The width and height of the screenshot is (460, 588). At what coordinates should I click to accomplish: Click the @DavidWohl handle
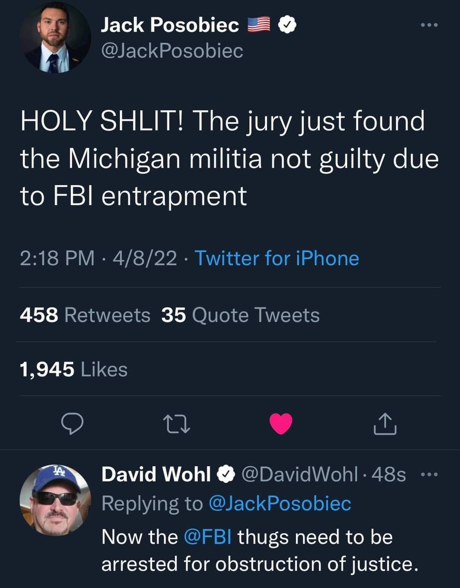click(x=300, y=474)
